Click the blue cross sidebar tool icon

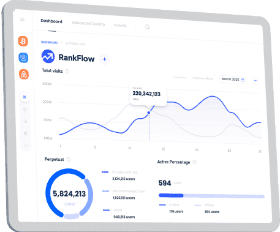pyautogui.click(x=25, y=97)
